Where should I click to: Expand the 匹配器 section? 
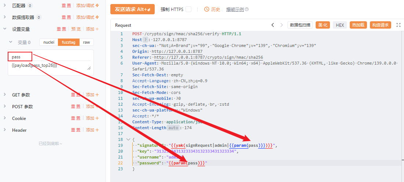(x=5, y=6)
